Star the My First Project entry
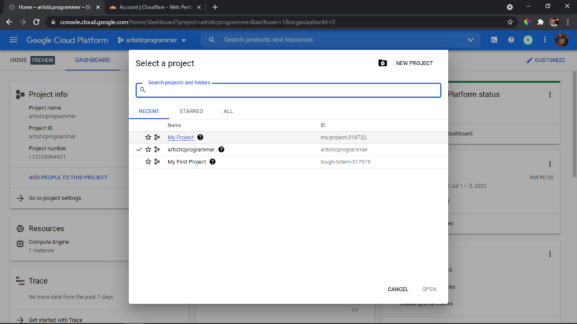Screen dimensions: 577x324 click(148, 161)
